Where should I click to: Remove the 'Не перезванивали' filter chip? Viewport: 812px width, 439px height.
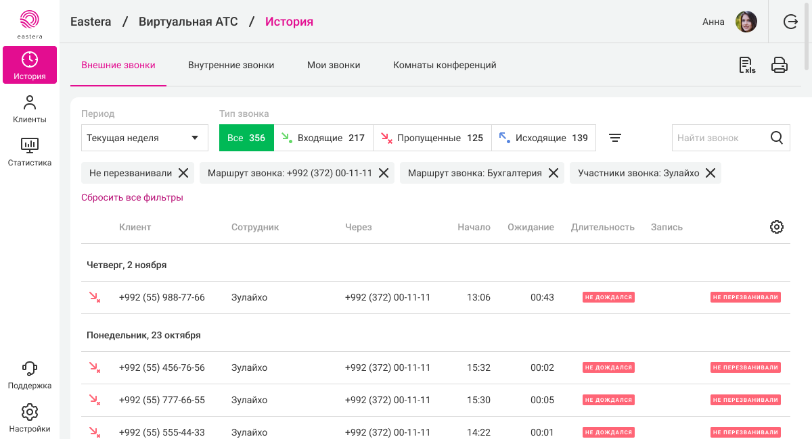click(x=183, y=173)
